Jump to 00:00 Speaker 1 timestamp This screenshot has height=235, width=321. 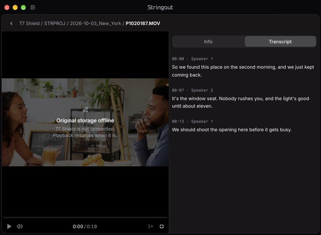pyautogui.click(x=192, y=59)
